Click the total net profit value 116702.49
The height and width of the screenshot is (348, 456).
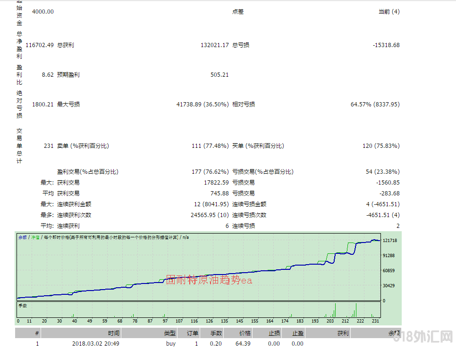click(x=40, y=45)
